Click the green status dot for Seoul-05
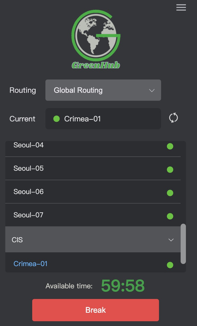 coord(170,170)
